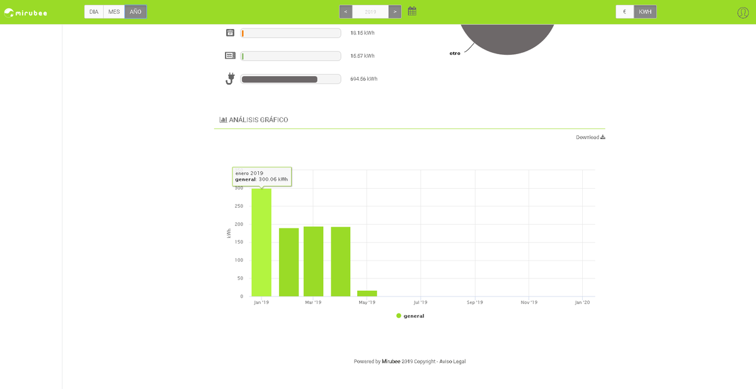Click the 2019 year field
The height and width of the screenshot is (389, 756).
click(x=370, y=12)
